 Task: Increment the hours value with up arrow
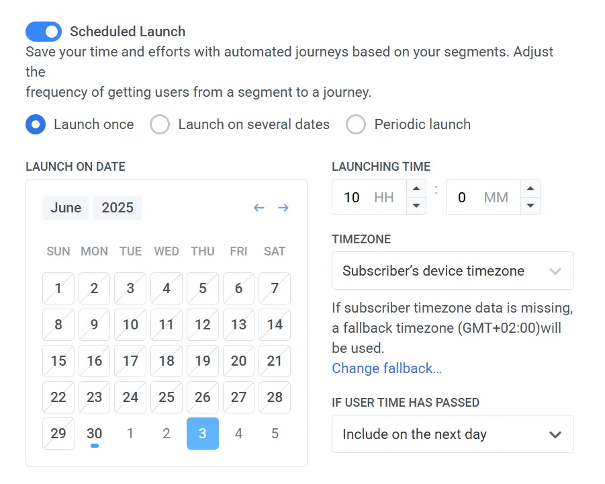[417, 190]
